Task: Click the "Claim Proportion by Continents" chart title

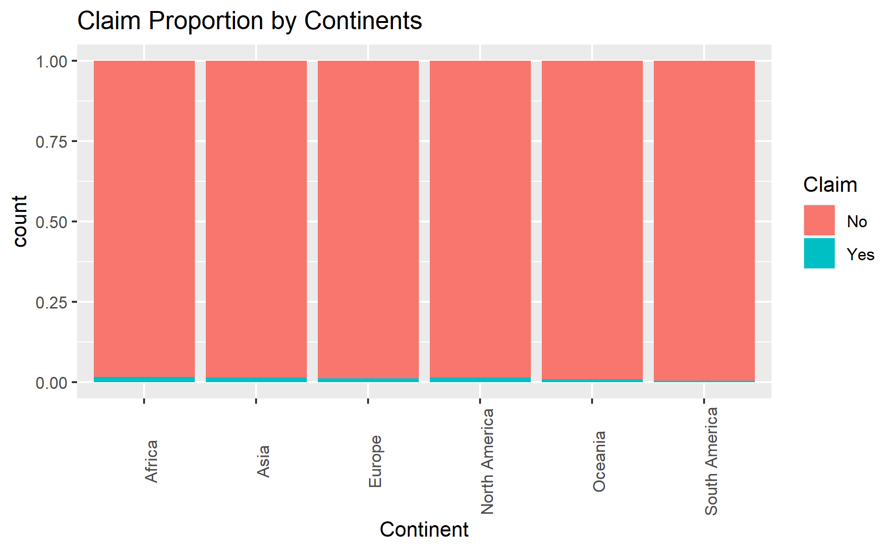Action: pos(249,21)
